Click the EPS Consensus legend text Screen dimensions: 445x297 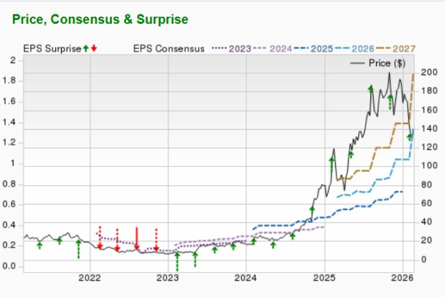coord(169,49)
